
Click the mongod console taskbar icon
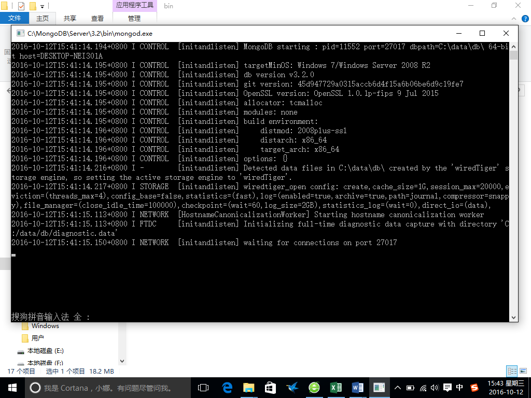pyautogui.click(x=379, y=388)
